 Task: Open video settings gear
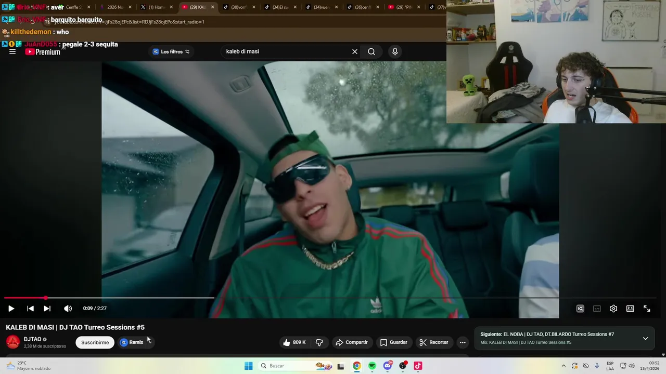coord(613,309)
